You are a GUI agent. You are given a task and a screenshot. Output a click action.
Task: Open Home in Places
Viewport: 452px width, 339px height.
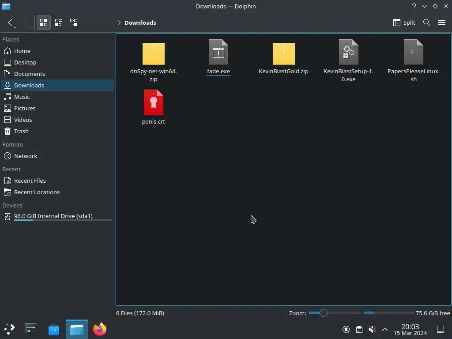click(x=57, y=51)
